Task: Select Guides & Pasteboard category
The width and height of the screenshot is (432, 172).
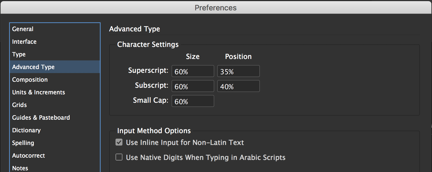Action: [x=41, y=118]
